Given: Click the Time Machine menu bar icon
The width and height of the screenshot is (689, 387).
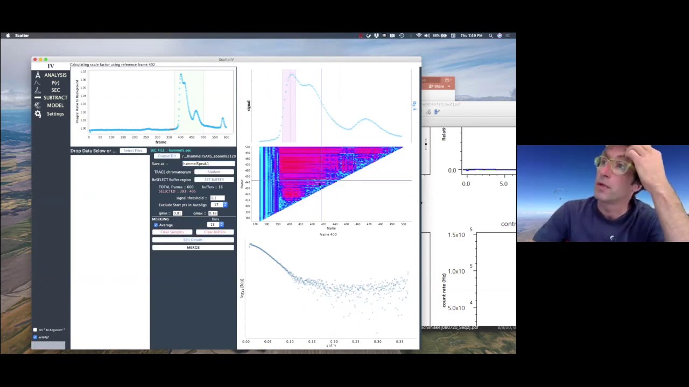Looking at the screenshot, I should point(401,35).
